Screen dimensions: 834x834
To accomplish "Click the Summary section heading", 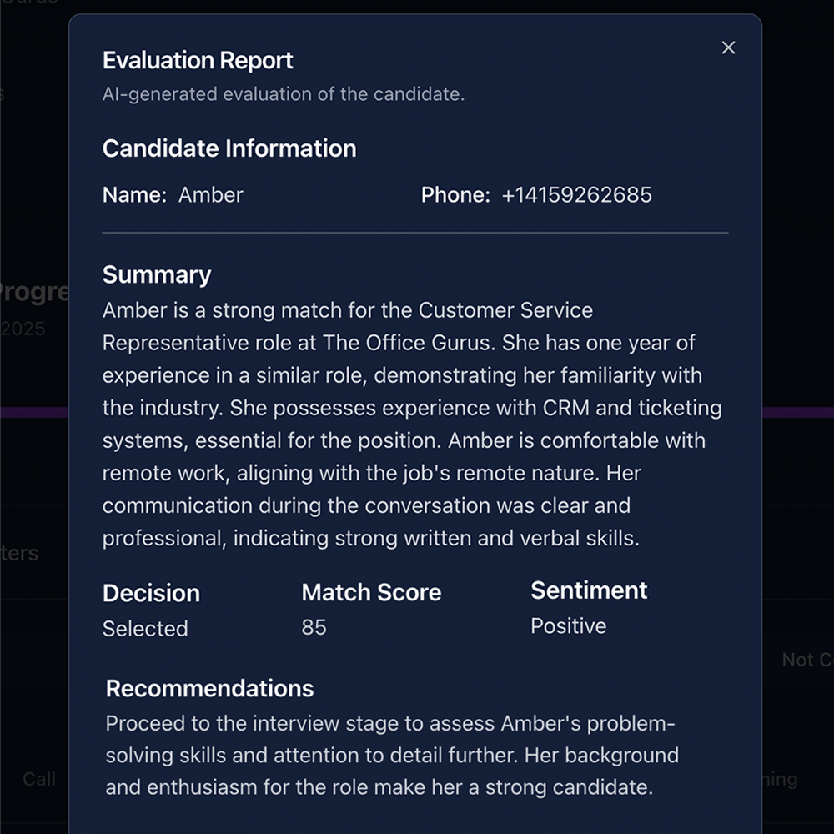I will pyautogui.click(x=156, y=274).
